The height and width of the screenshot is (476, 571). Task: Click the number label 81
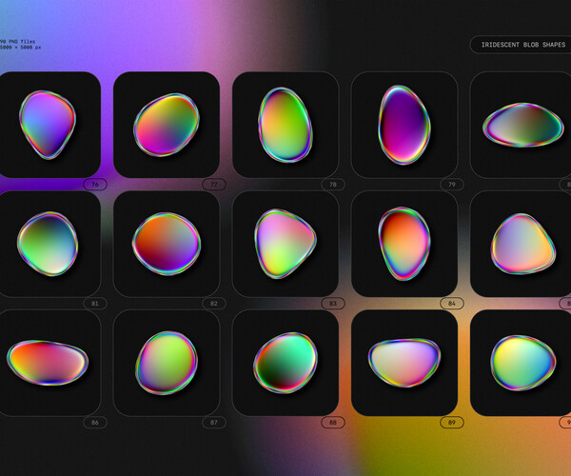(95, 304)
